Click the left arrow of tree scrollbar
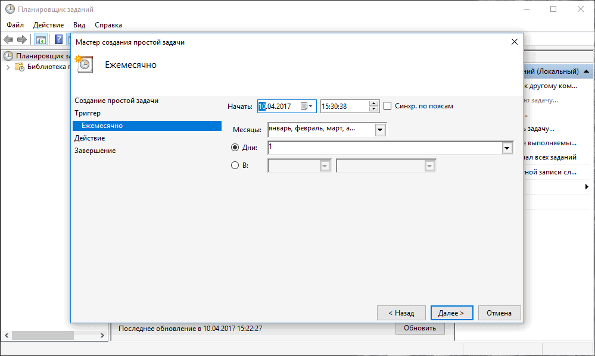This screenshot has width=595, height=356. click(7, 336)
